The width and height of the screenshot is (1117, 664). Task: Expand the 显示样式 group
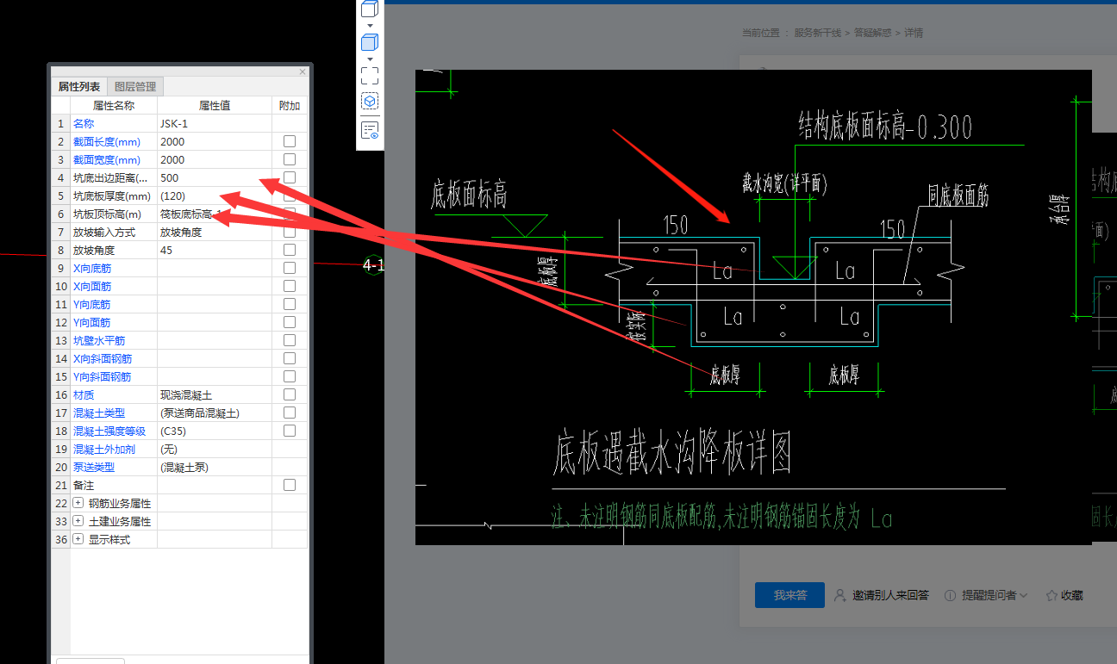coord(78,539)
